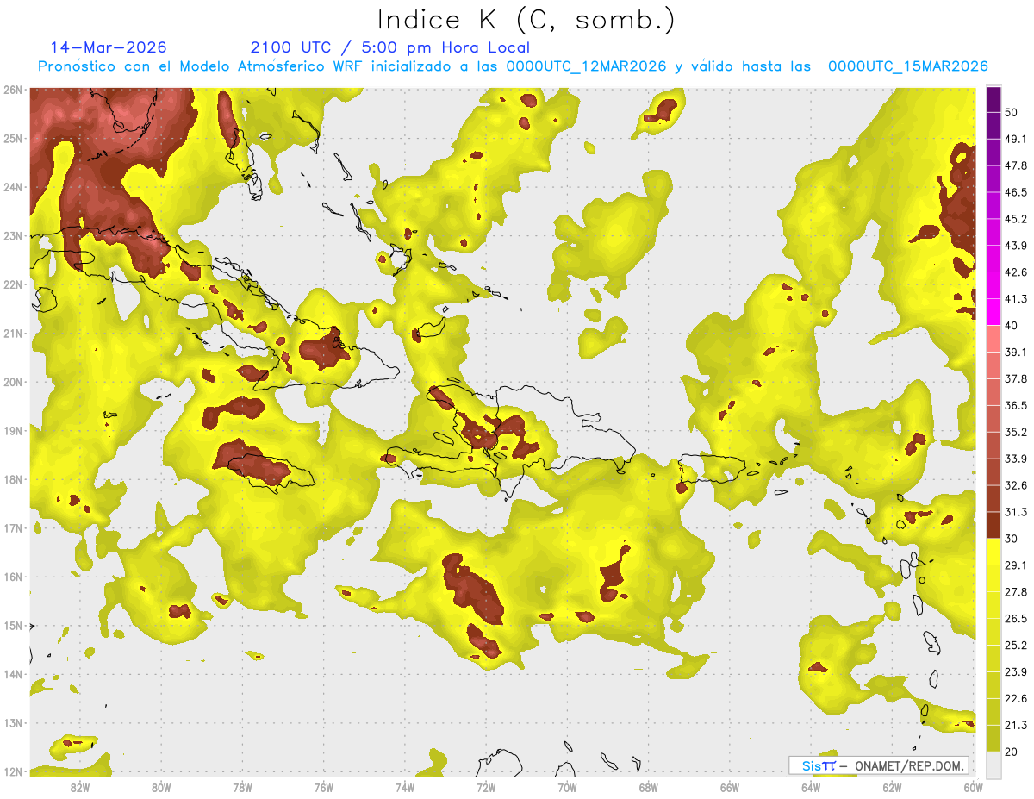The width and height of the screenshot is (1034, 799).
Task: Click the '22.6' value on the color scale
Action: (1016, 699)
